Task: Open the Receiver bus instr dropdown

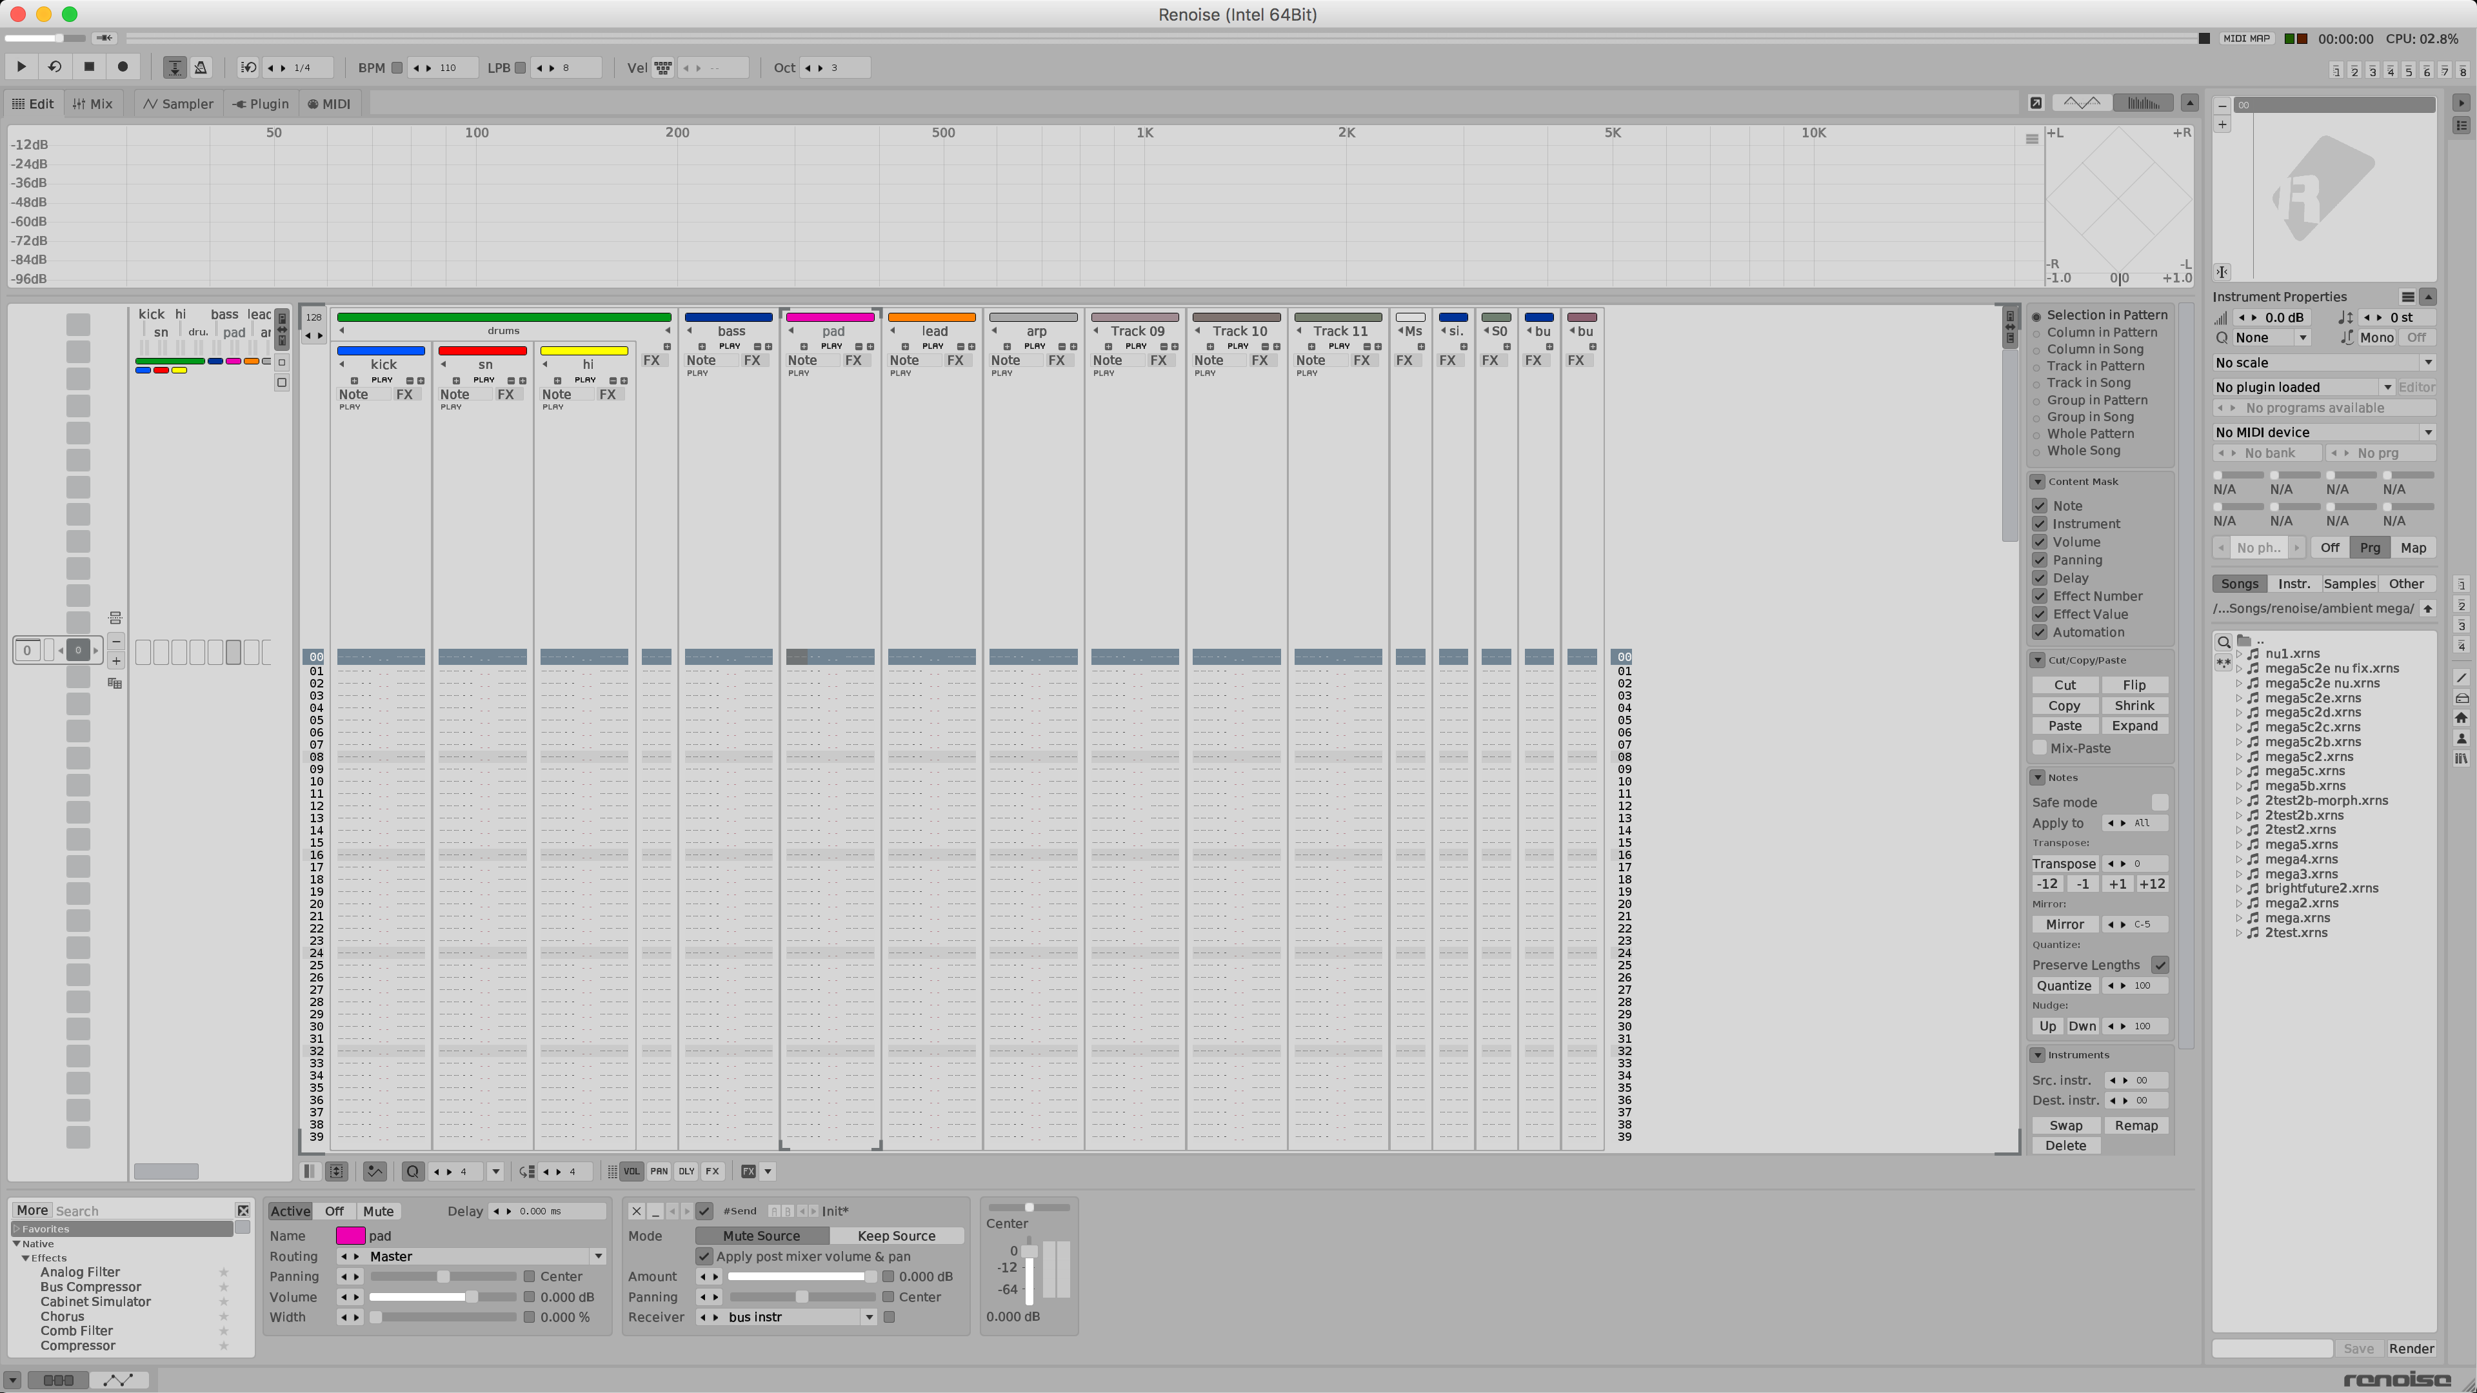Action: (788, 1317)
